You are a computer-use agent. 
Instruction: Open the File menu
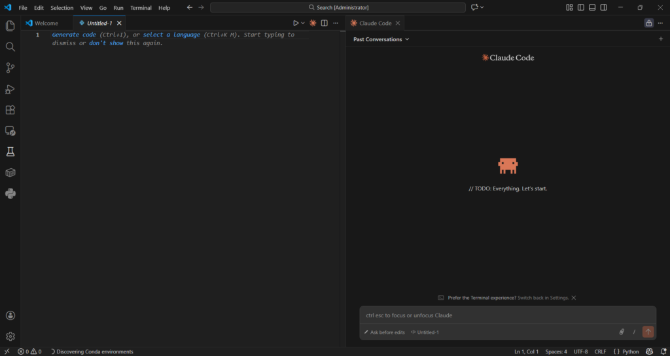coord(23,8)
